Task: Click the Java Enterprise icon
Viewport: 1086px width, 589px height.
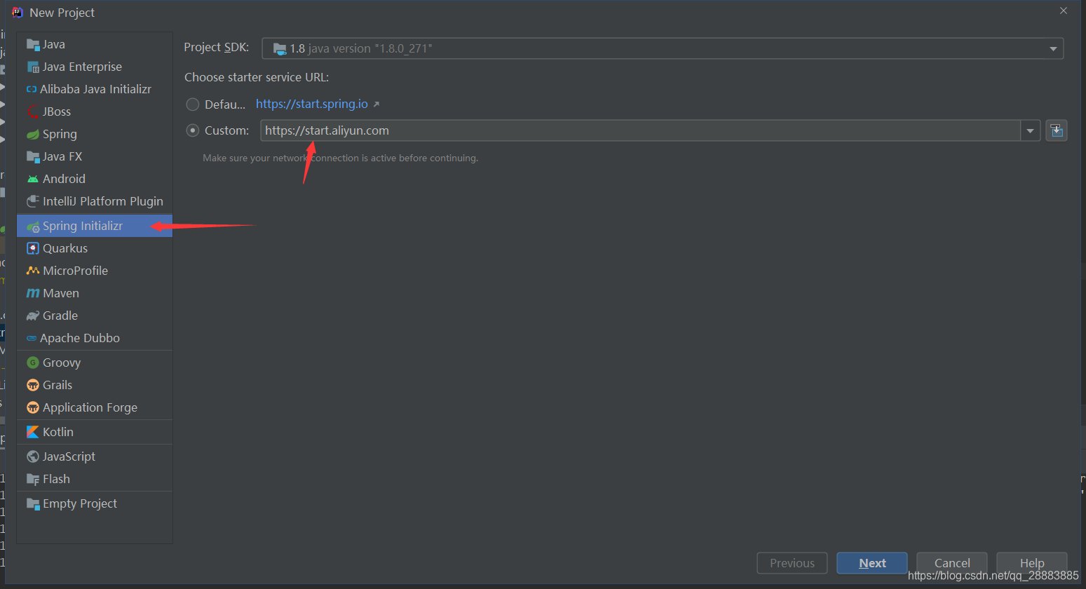Action: (x=33, y=67)
